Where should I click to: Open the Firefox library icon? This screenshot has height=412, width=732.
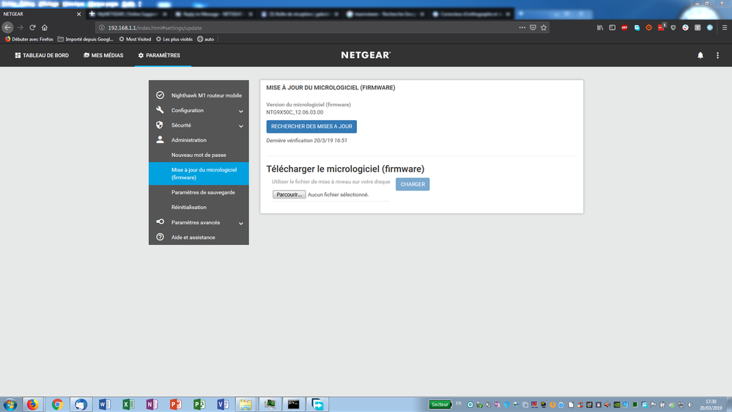coord(600,28)
